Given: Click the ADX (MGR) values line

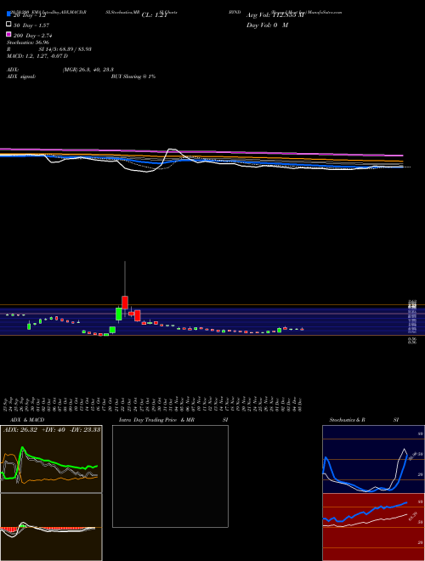Looking at the screenshot, I should (59, 70).
